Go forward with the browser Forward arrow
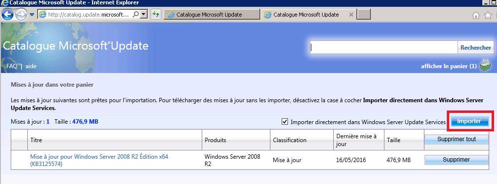Viewport: 497px width, 184px height. pos(21,15)
